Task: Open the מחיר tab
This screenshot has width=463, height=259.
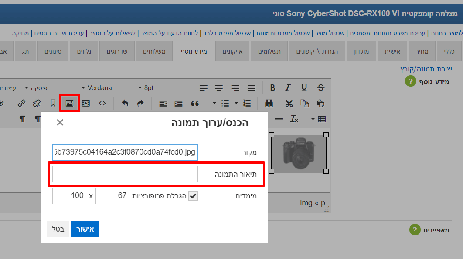Action: click(421, 51)
